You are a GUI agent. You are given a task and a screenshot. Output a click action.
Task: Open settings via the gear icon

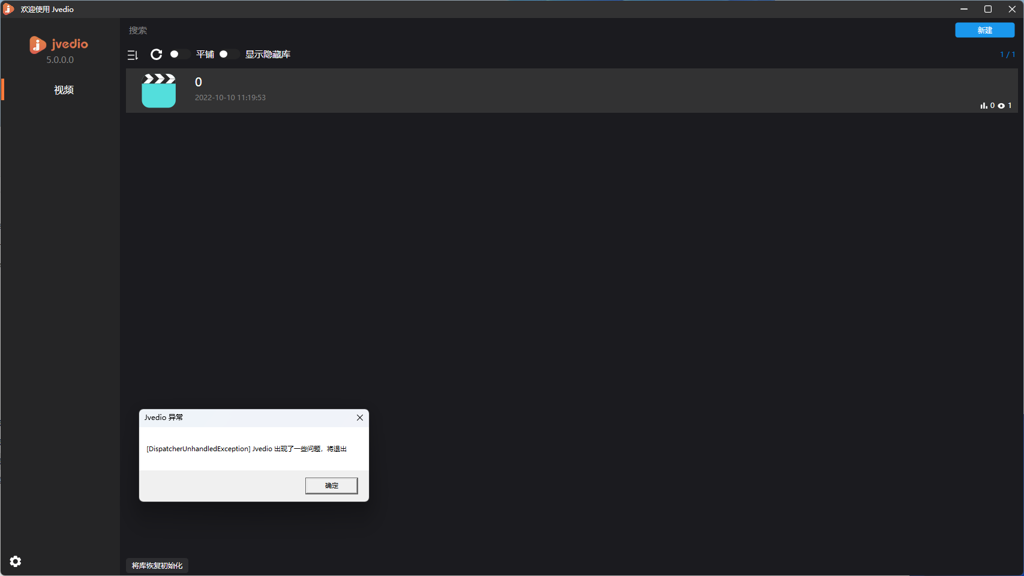[15, 561]
